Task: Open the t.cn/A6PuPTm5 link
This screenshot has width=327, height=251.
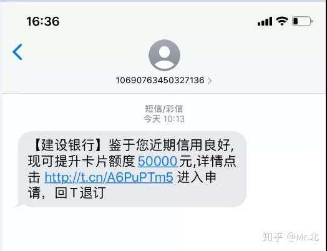Action: pyautogui.click(x=109, y=177)
